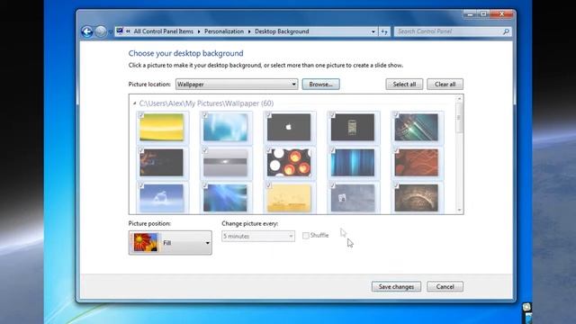Select the dark wallpaper with orange swirl
576x324 pixels.
162,162
